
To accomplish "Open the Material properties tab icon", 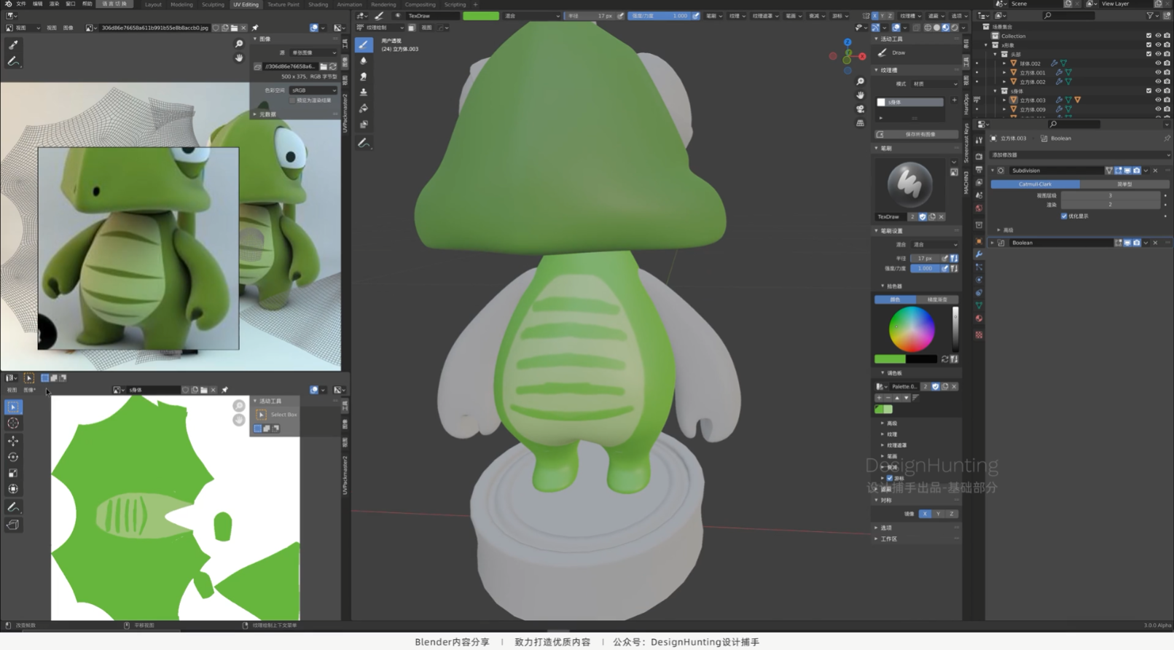I will pos(979,318).
